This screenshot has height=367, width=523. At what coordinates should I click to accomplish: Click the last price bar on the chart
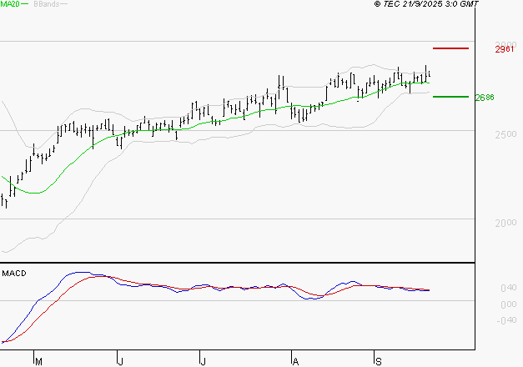click(429, 77)
